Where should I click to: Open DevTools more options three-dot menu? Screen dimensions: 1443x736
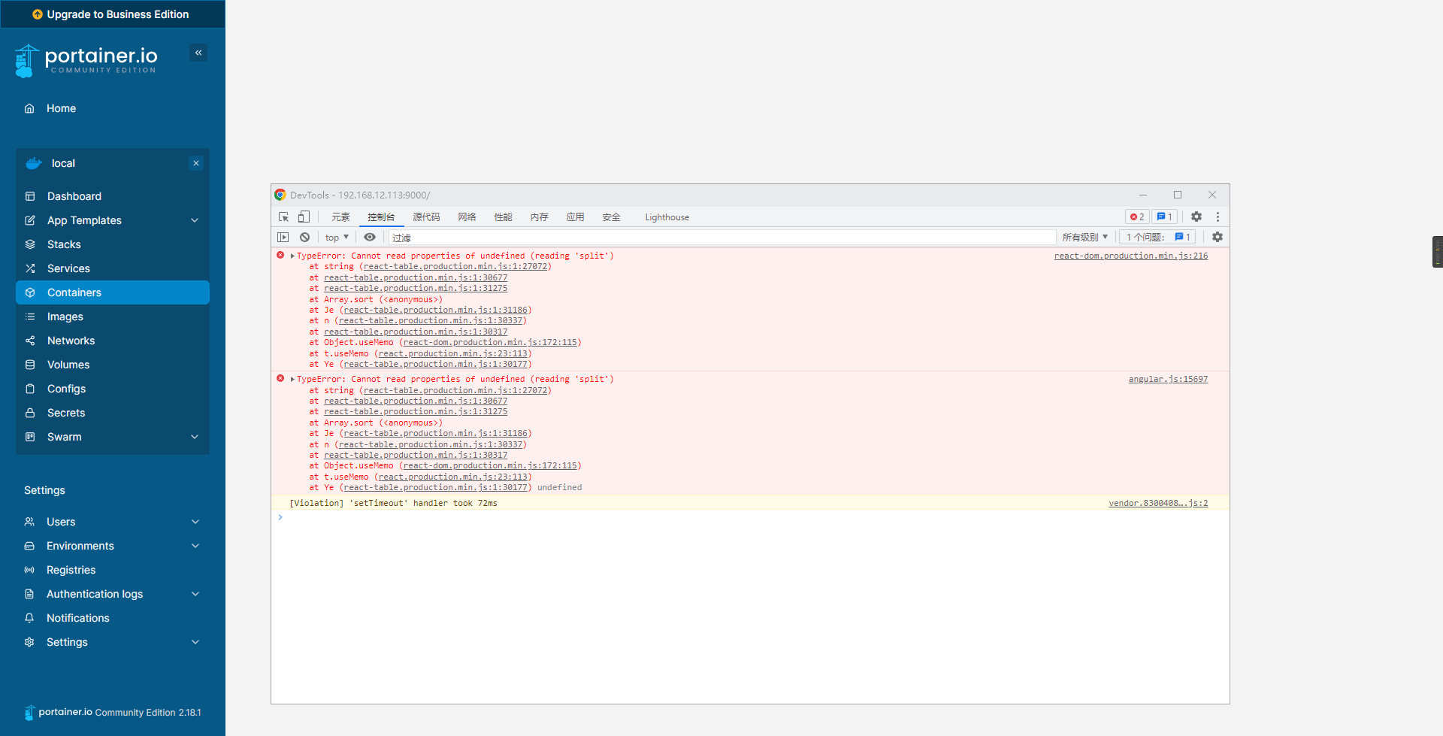1218,217
